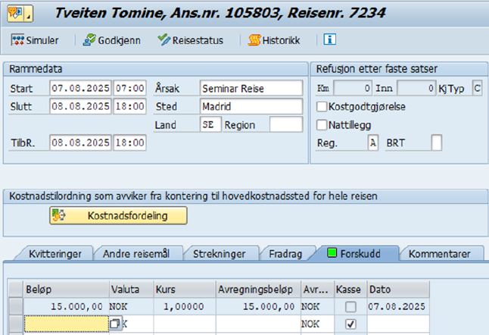
Task: Click the Kurs column header
Action: pos(185,289)
